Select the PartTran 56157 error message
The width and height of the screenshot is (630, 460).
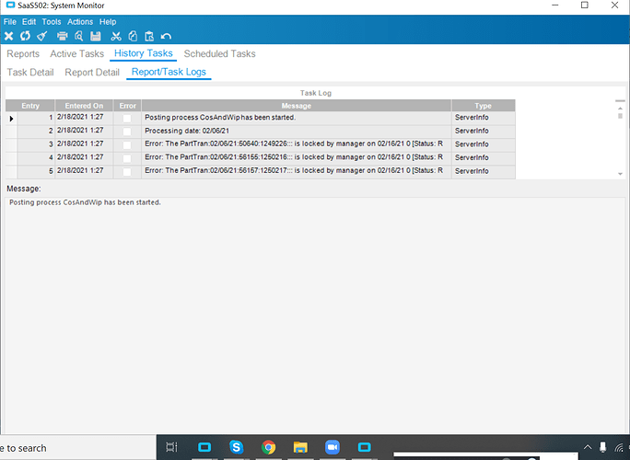click(x=296, y=170)
